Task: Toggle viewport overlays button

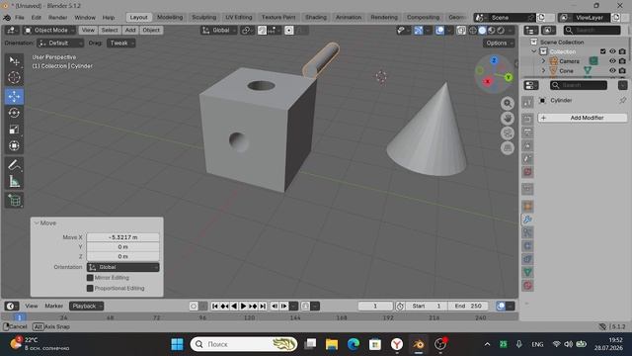Action: click(439, 31)
